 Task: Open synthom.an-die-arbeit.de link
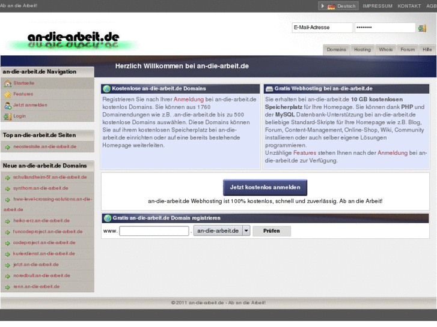[x=41, y=188]
